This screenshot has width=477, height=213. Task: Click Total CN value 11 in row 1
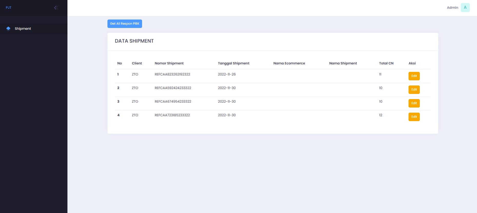coord(380,74)
